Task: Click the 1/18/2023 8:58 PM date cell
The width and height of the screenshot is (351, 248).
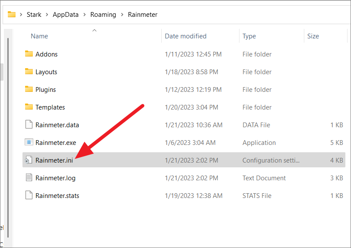Action: click(x=191, y=72)
